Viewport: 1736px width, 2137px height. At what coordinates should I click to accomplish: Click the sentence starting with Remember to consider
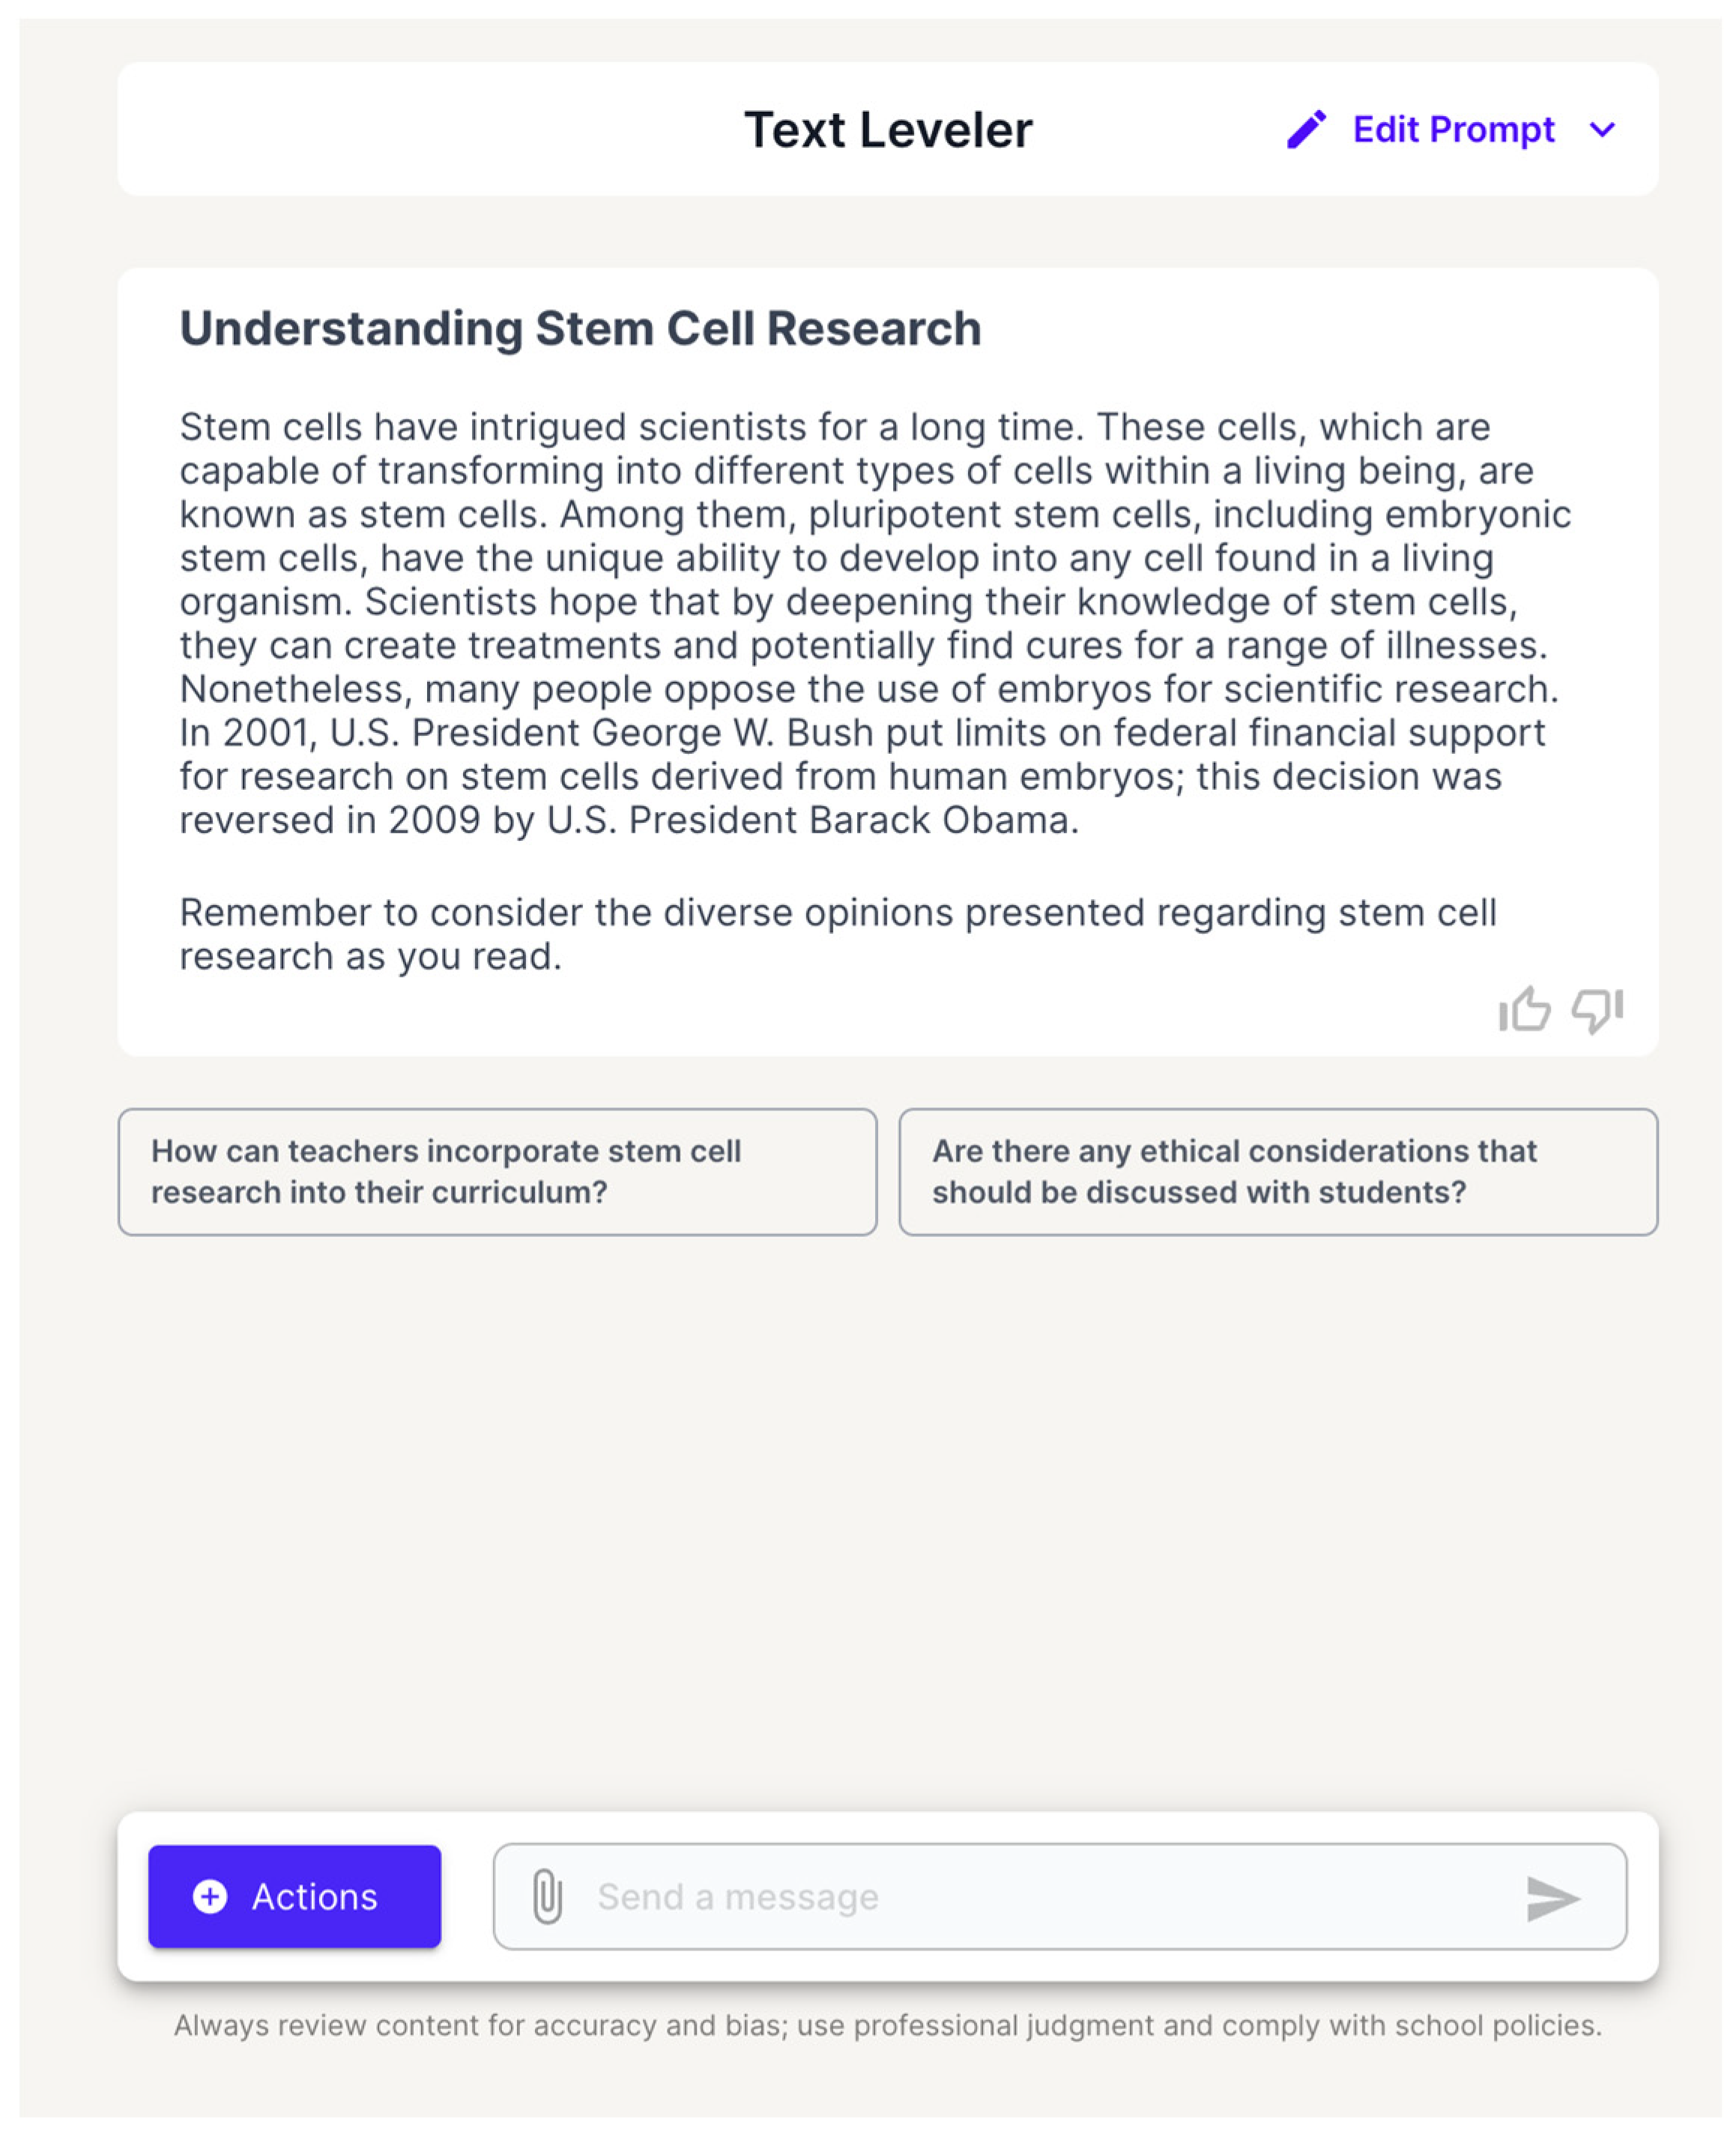tap(837, 934)
